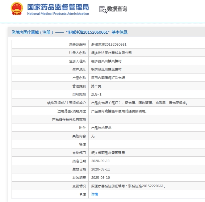Click the 管理类别 label
Image resolution: width=205 pixels, height=202 pixels.
coord(79,86)
